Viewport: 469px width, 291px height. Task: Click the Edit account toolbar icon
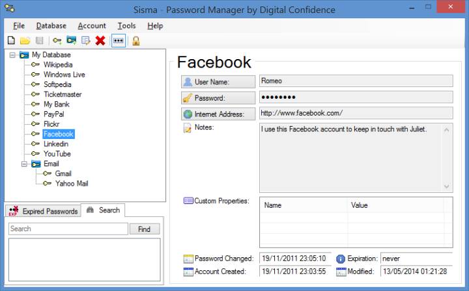coord(86,41)
